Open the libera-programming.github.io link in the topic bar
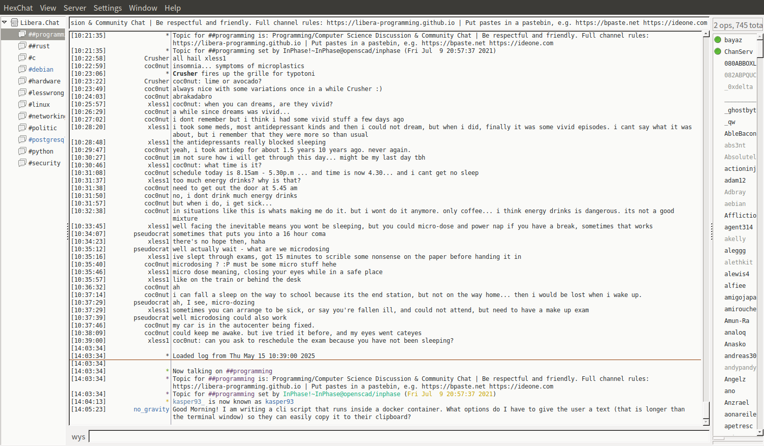Viewport: 764px width, 446px height. point(391,22)
